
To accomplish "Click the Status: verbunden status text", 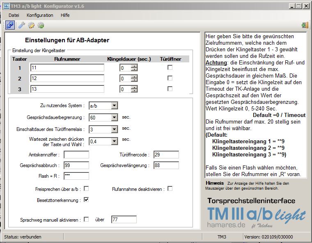I will [23, 237].
